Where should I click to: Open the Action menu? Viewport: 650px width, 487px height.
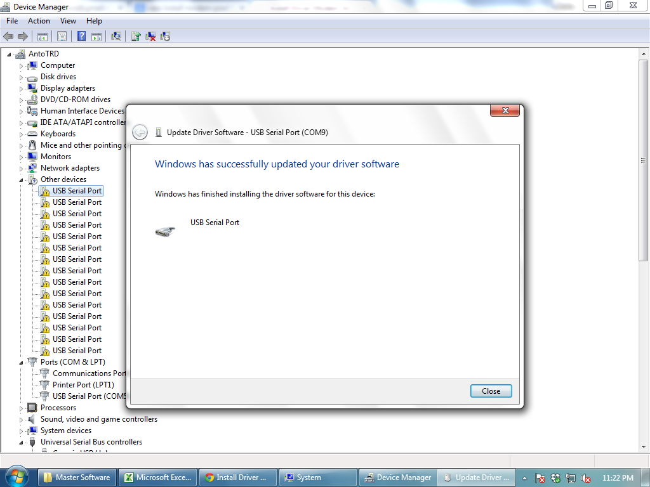[39, 21]
